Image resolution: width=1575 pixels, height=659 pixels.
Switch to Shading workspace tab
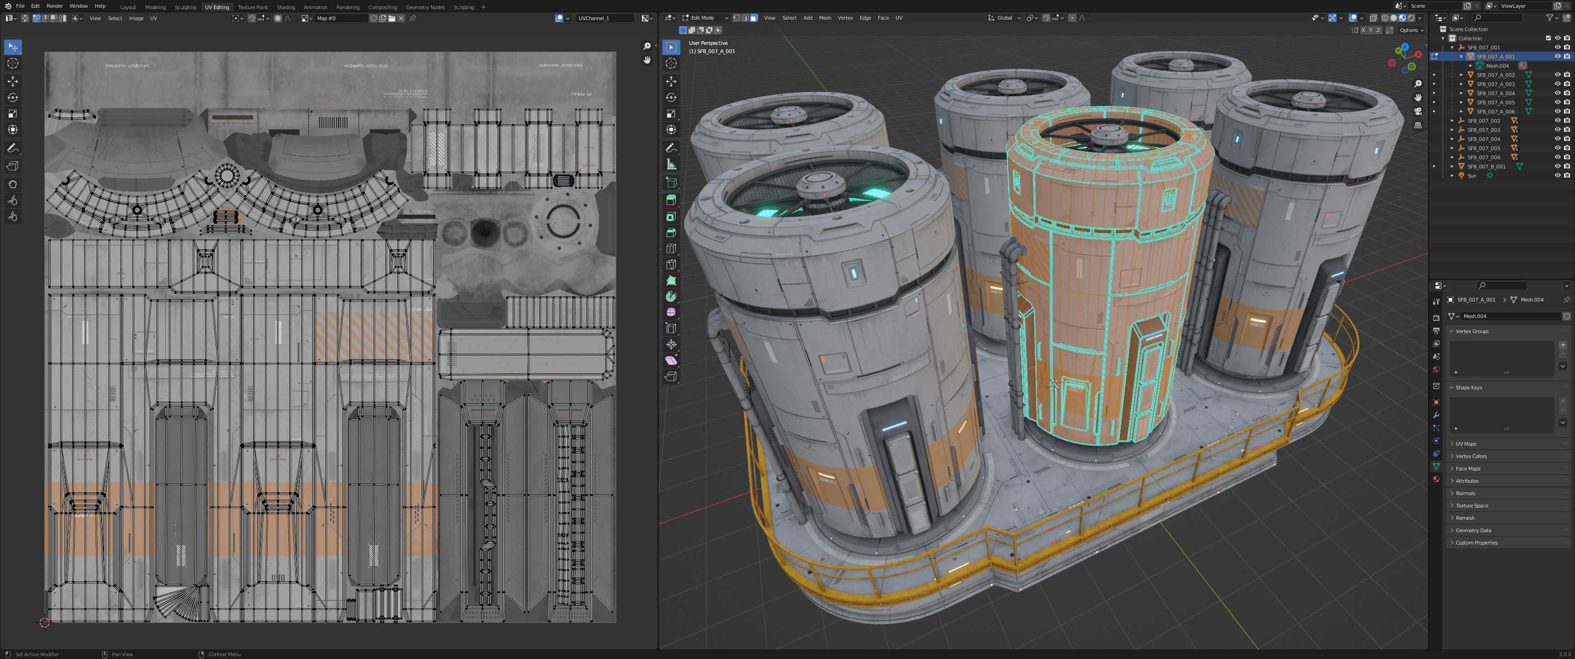[x=286, y=7]
